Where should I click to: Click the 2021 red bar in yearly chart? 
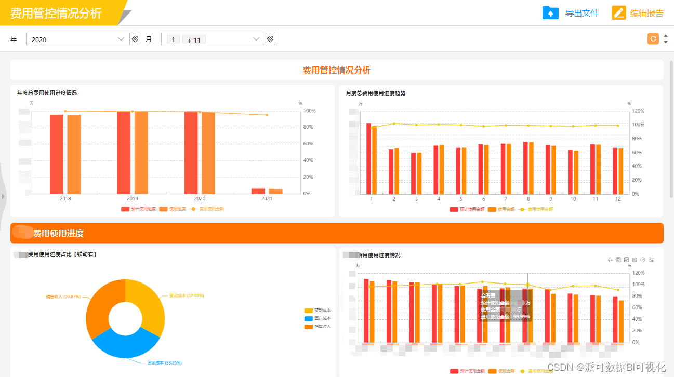[x=258, y=191]
